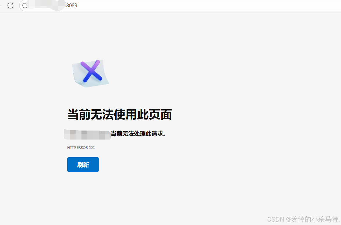341x225 pixels.
Task: Click the torn-page graphic above the error heading
Action: pos(90,73)
